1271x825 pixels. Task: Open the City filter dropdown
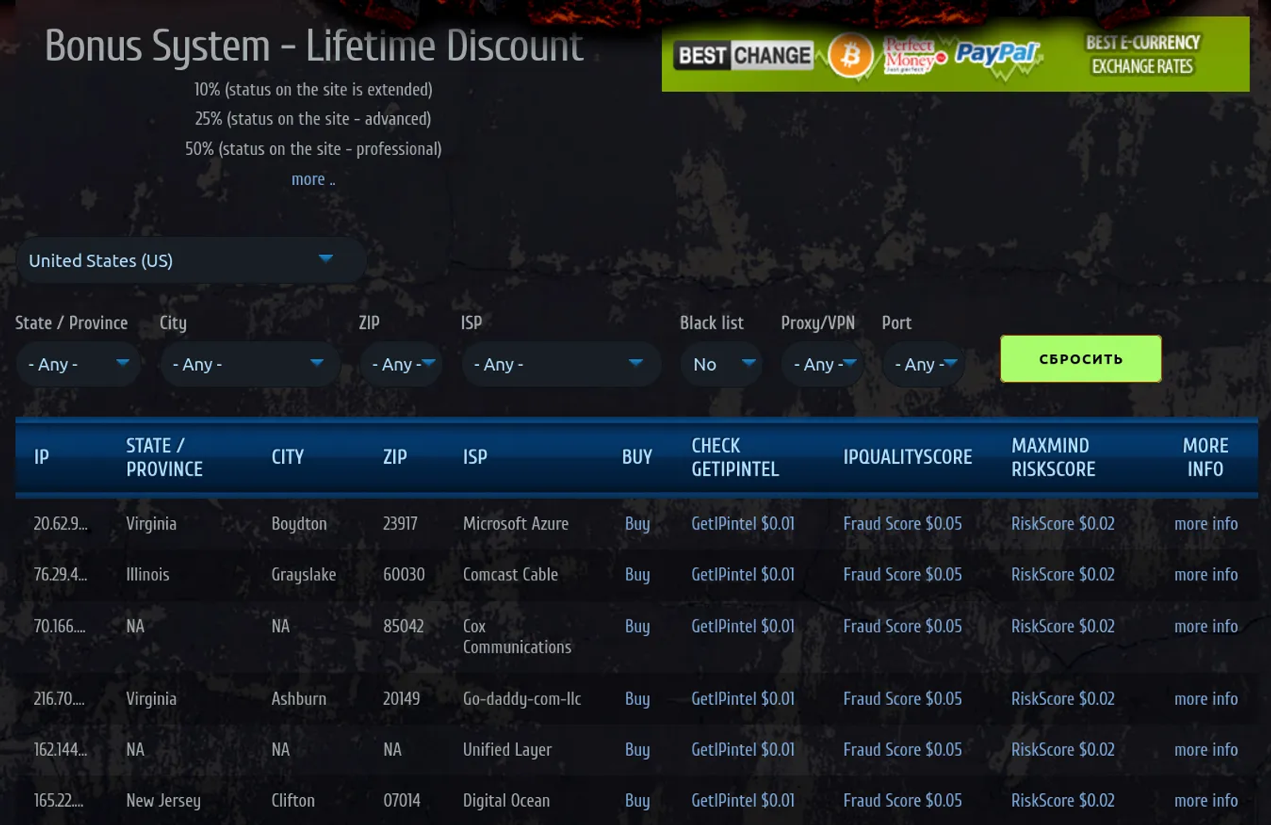click(250, 364)
